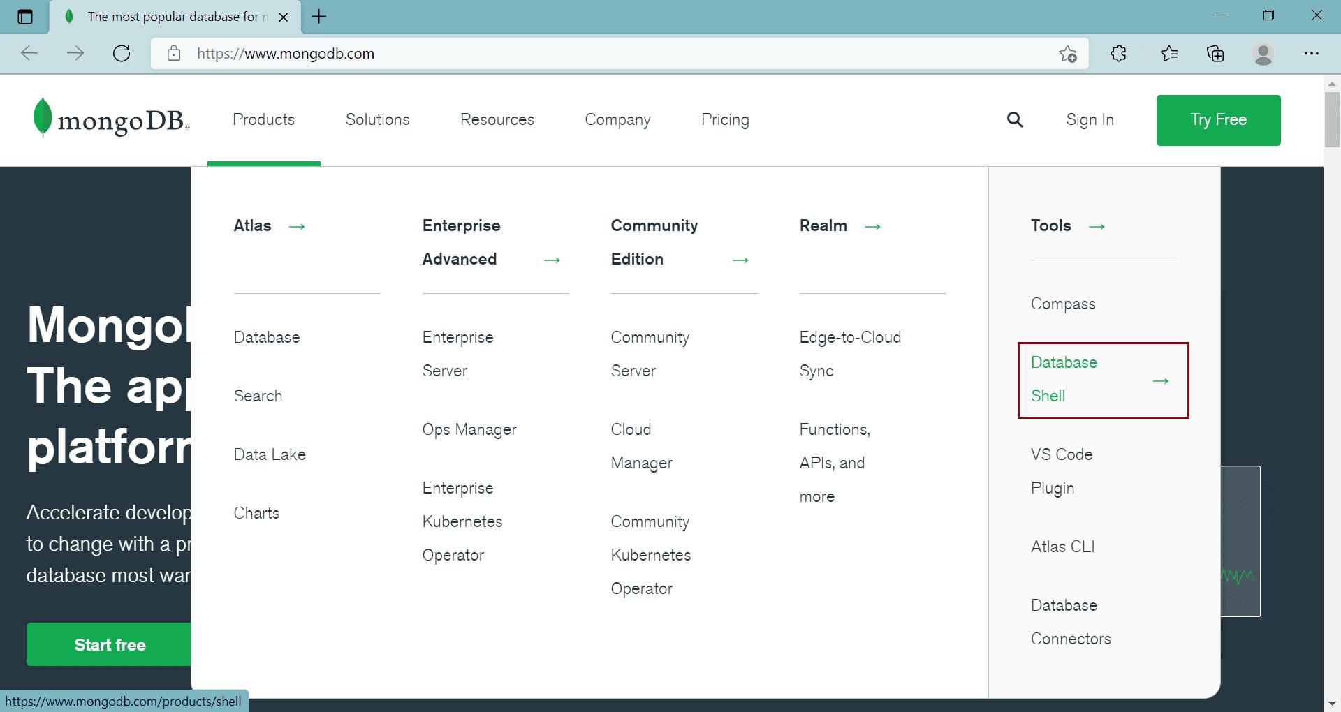
Task: Open the browser settings ellipsis menu
Action: (x=1312, y=53)
